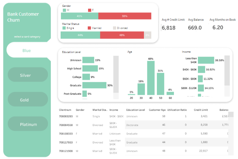The image size is (238, 159).
Task: Click the 41% male gender bar
Action: tap(80, 16)
